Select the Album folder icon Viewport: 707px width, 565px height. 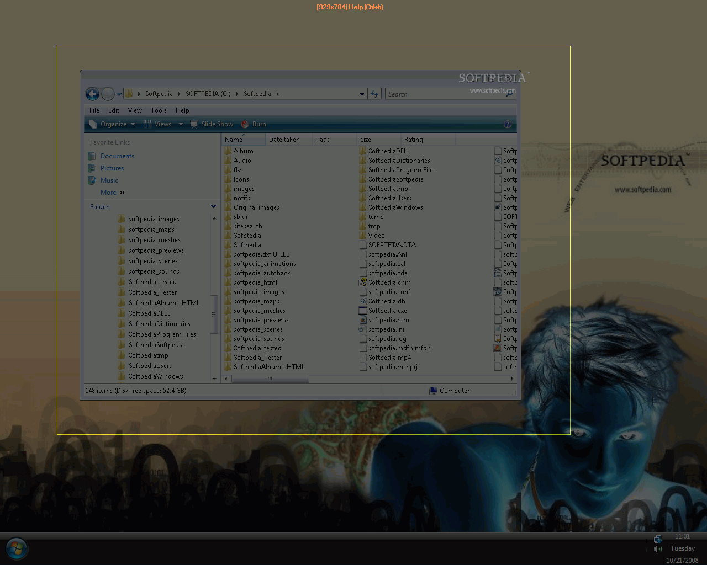click(228, 151)
